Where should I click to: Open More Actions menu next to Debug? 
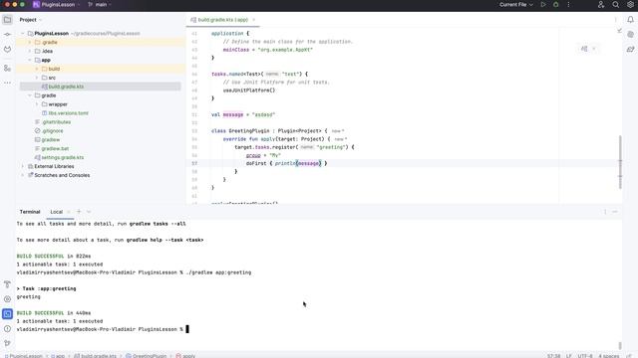pyautogui.click(x=568, y=4)
